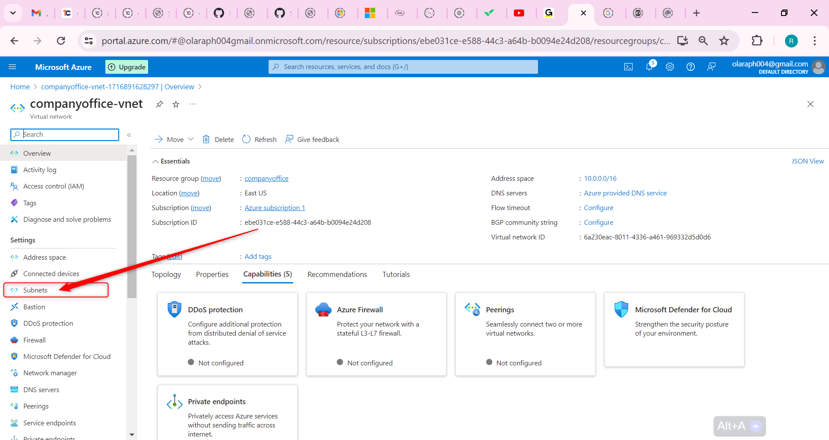Image resolution: width=829 pixels, height=440 pixels.
Task: Collapse the left resource menu
Action: [129, 135]
